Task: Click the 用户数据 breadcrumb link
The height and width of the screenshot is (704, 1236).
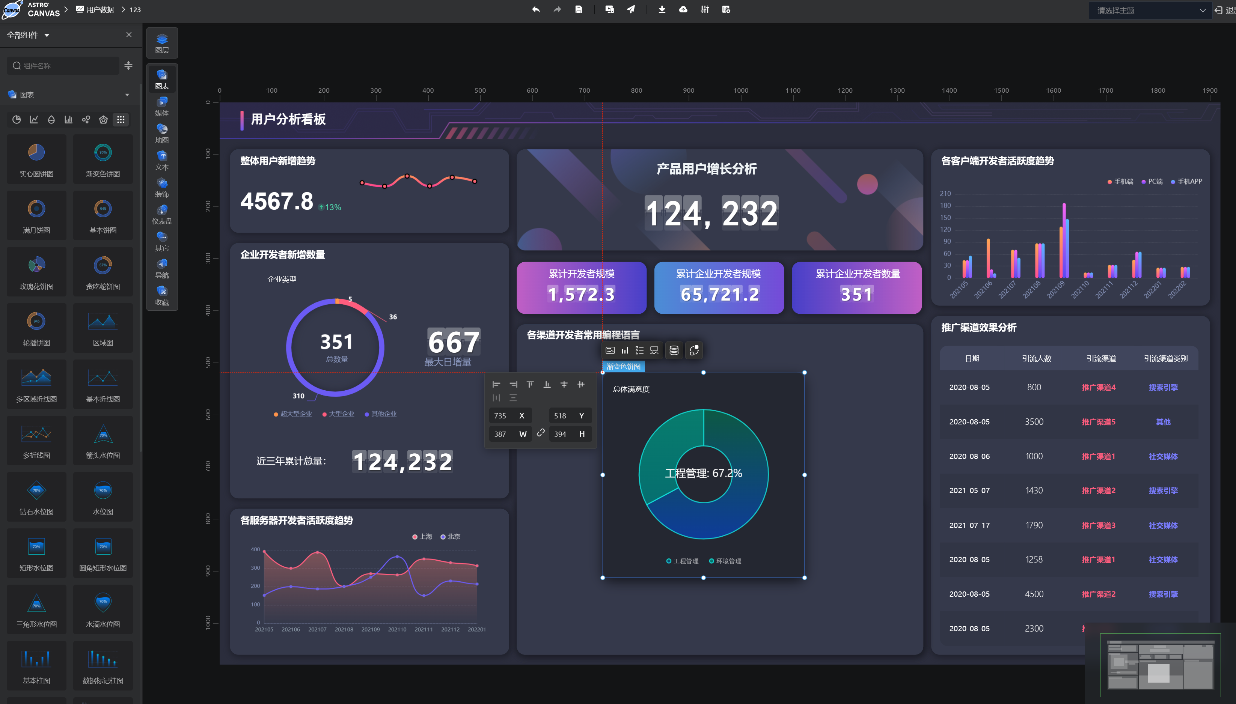Action: coord(99,10)
